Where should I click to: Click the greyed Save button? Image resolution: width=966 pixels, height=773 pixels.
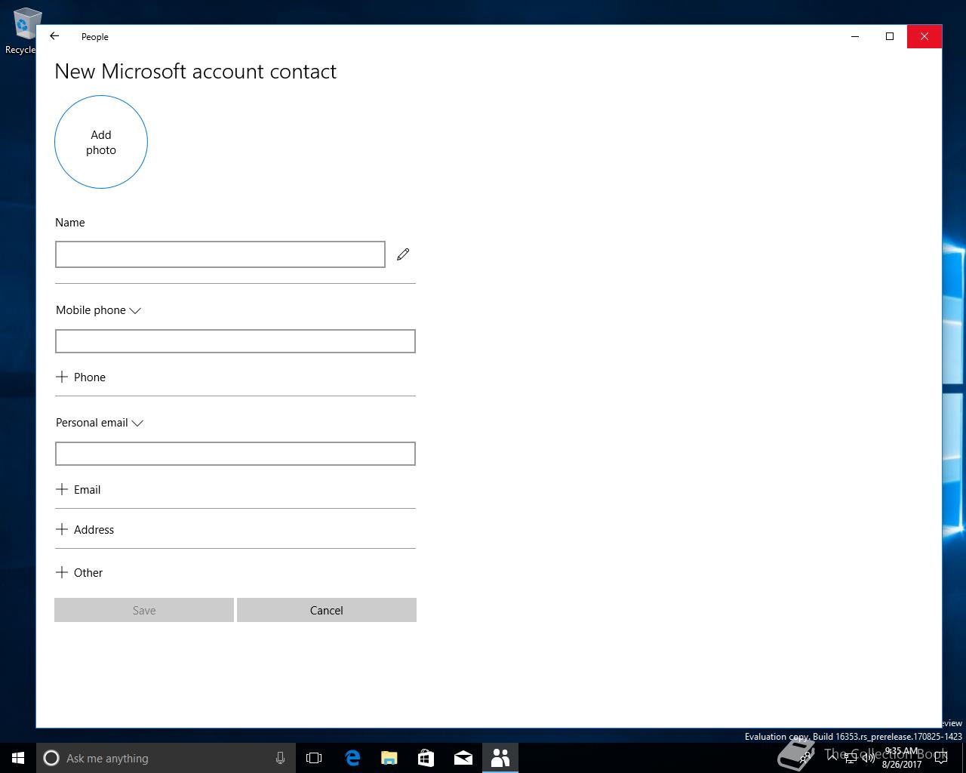click(144, 610)
